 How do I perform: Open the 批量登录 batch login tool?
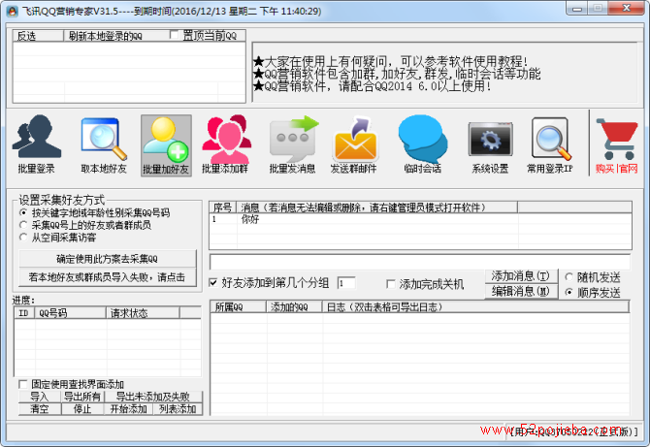coord(37,144)
